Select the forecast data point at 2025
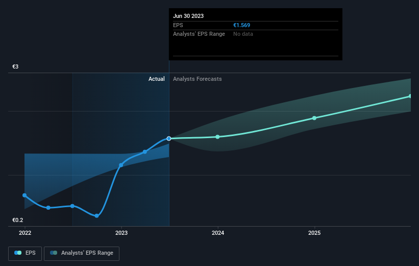The image size is (419, 266). pos(314,118)
